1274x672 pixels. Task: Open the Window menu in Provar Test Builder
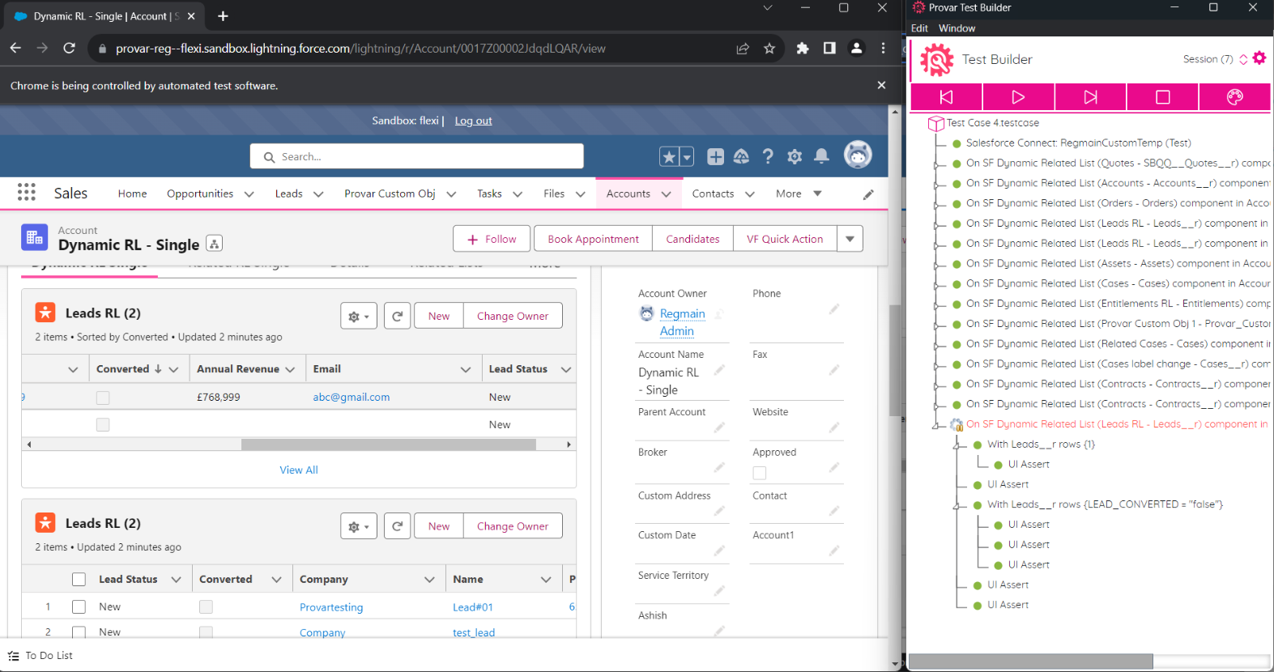pos(957,28)
